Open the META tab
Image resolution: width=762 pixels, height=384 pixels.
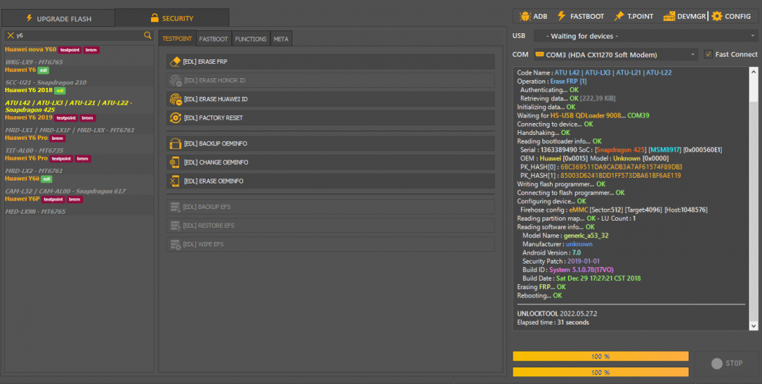[281, 39]
